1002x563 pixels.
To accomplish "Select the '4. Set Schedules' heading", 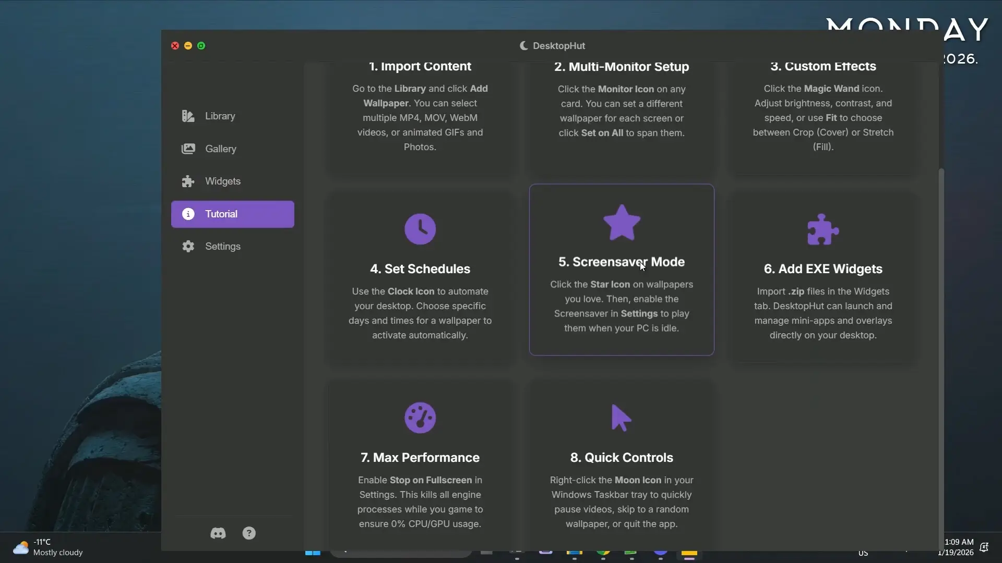I will point(420,269).
